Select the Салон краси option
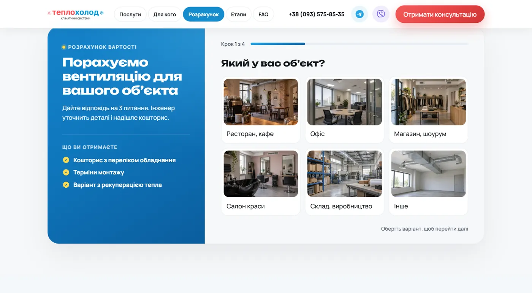Screen dimensions: 532x293 [261, 182]
